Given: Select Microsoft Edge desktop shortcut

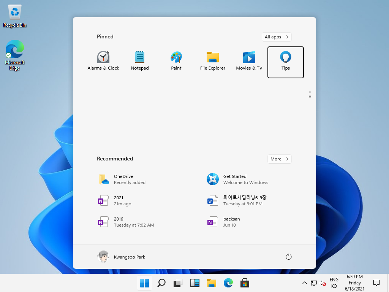Looking at the screenshot, I should [x=15, y=55].
